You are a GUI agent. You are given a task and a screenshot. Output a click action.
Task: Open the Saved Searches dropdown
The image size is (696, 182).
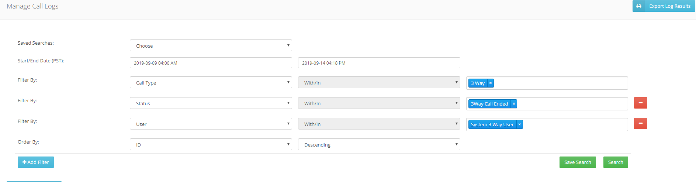[211, 45]
